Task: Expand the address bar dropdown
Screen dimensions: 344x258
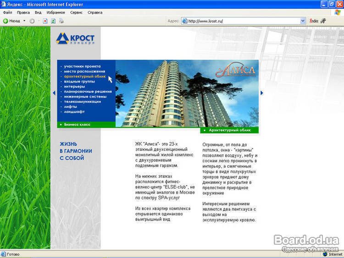Action: [x=303, y=21]
